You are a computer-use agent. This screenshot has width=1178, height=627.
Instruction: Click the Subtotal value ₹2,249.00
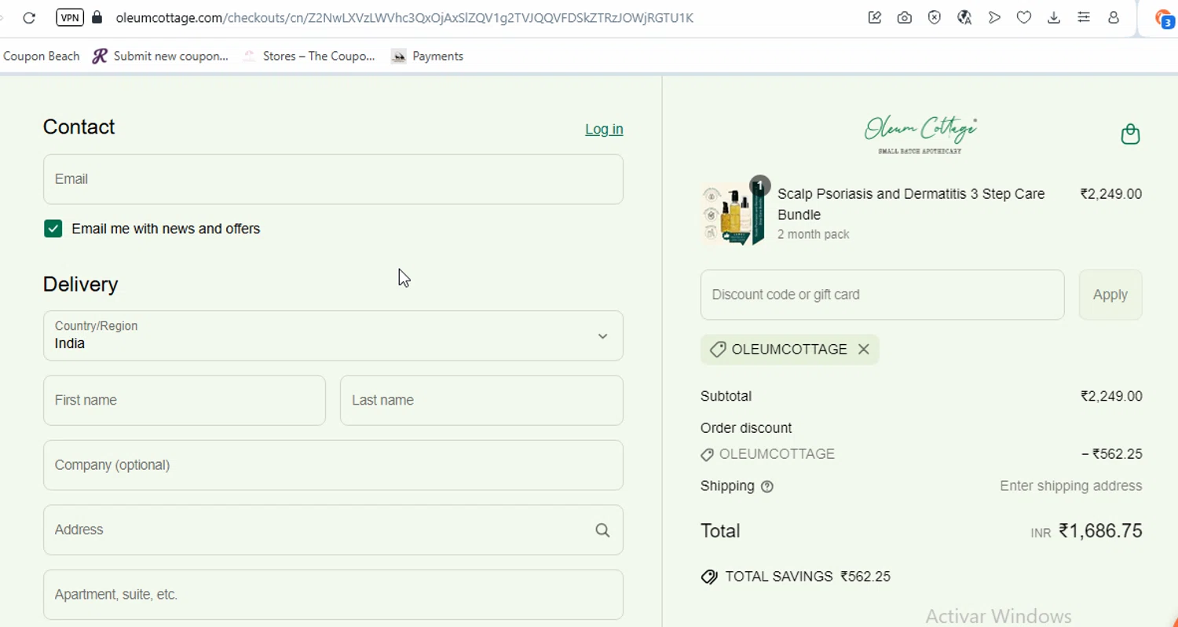tap(1111, 397)
